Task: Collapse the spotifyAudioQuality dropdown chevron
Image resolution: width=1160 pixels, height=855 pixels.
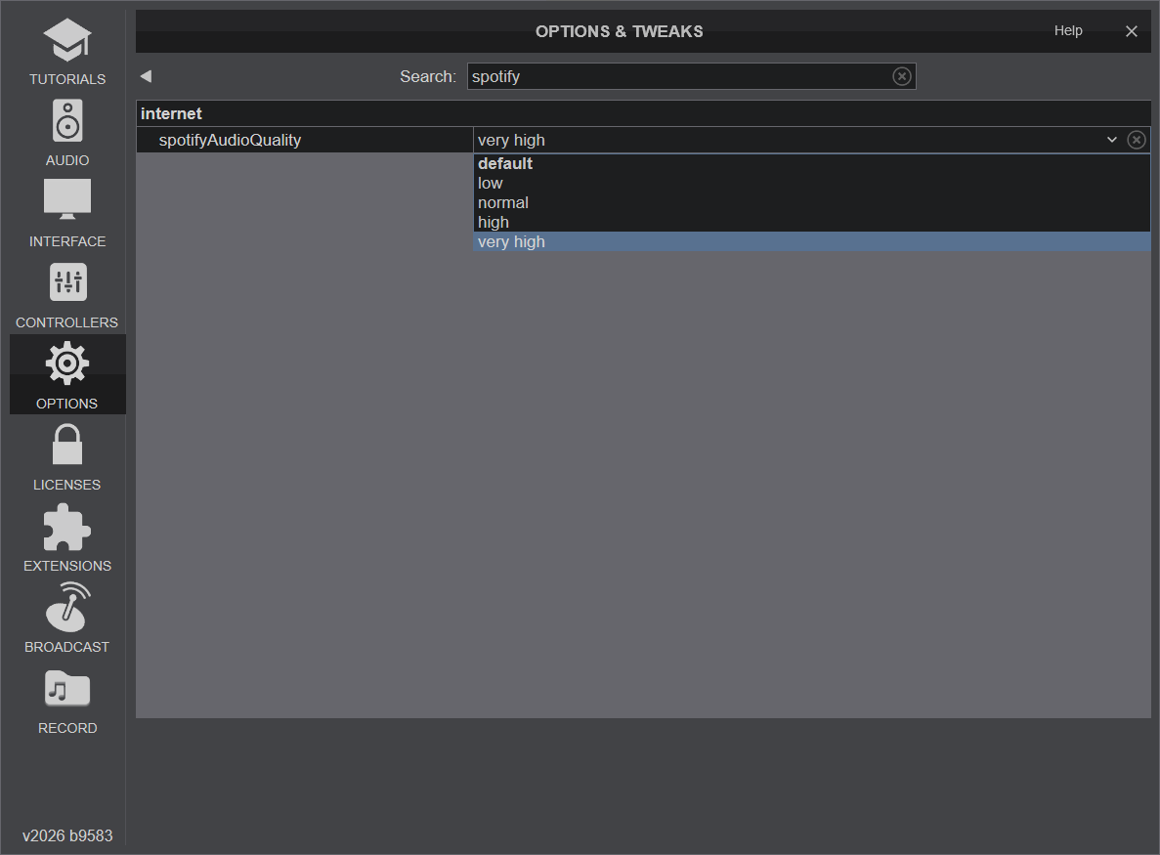Action: (x=1111, y=140)
